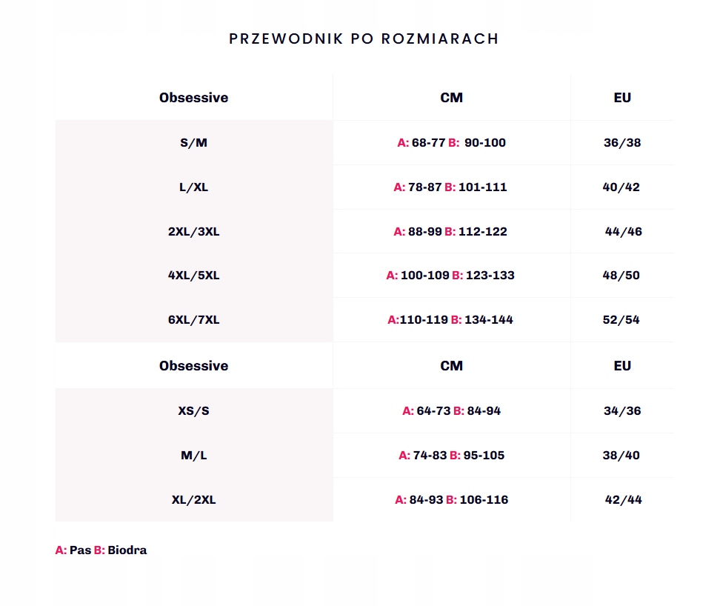Select the EU size 40/42 value

(621, 187)
